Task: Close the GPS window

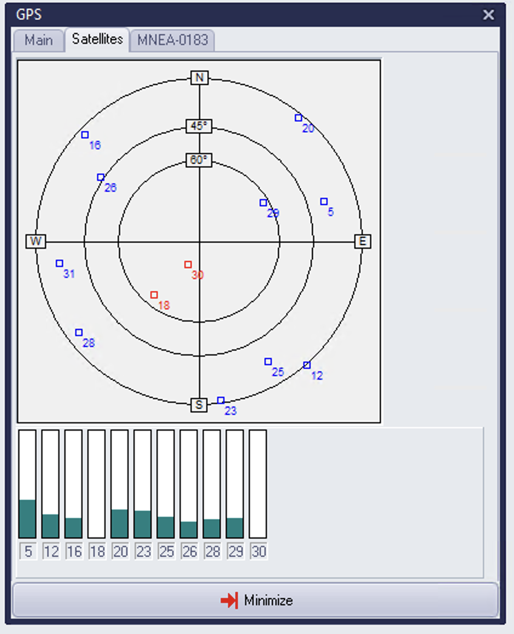Action: click(x=489, y=15)
